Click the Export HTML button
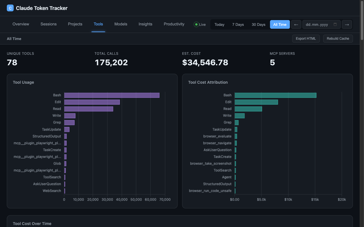The height and width of the screenshot is (227, 364). tap(306, 39)
